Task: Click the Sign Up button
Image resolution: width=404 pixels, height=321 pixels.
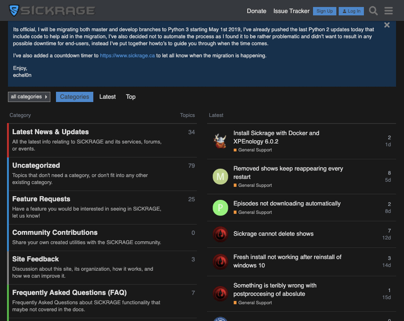Action: 325,11
